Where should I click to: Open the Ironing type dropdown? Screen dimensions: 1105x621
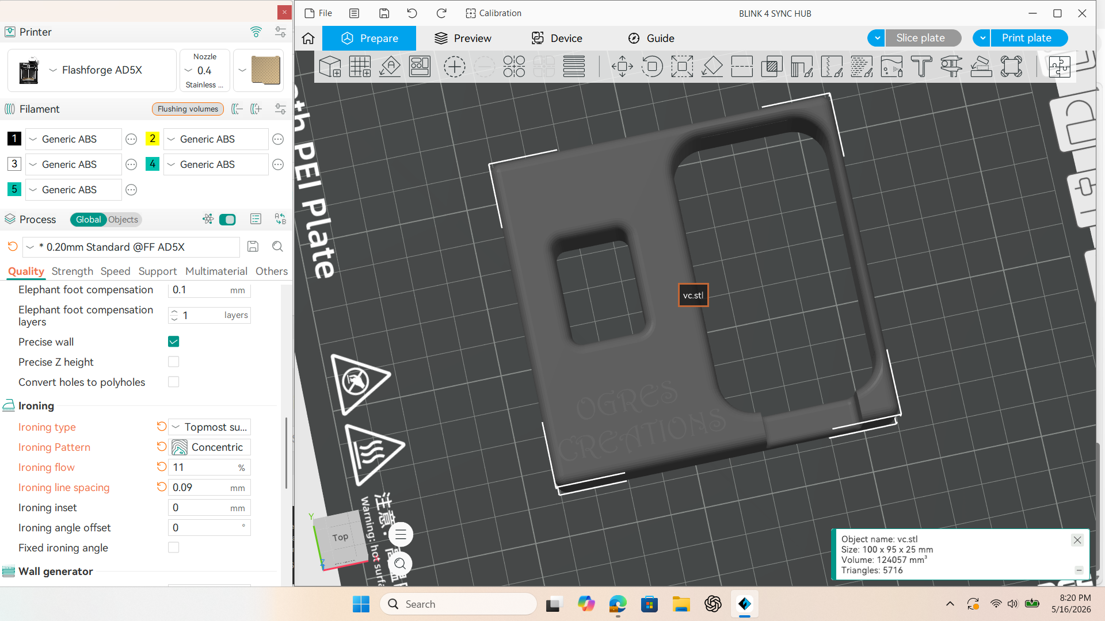click(209, 427)
